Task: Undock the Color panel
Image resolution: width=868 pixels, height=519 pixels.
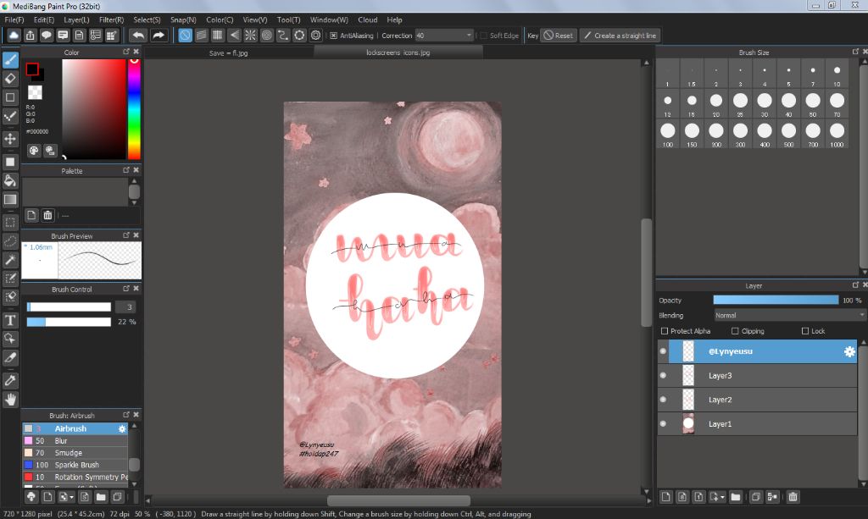Action: point(126,52)
